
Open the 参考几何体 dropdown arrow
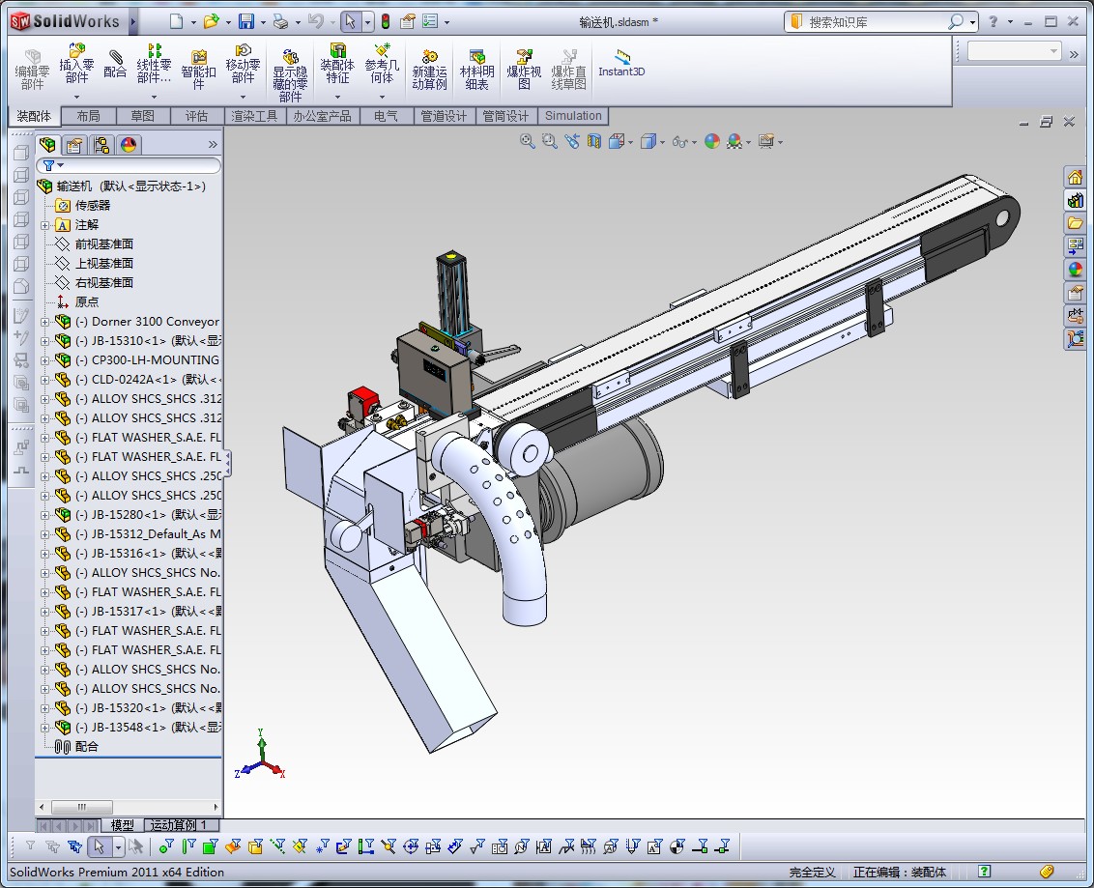click(382, 97)
